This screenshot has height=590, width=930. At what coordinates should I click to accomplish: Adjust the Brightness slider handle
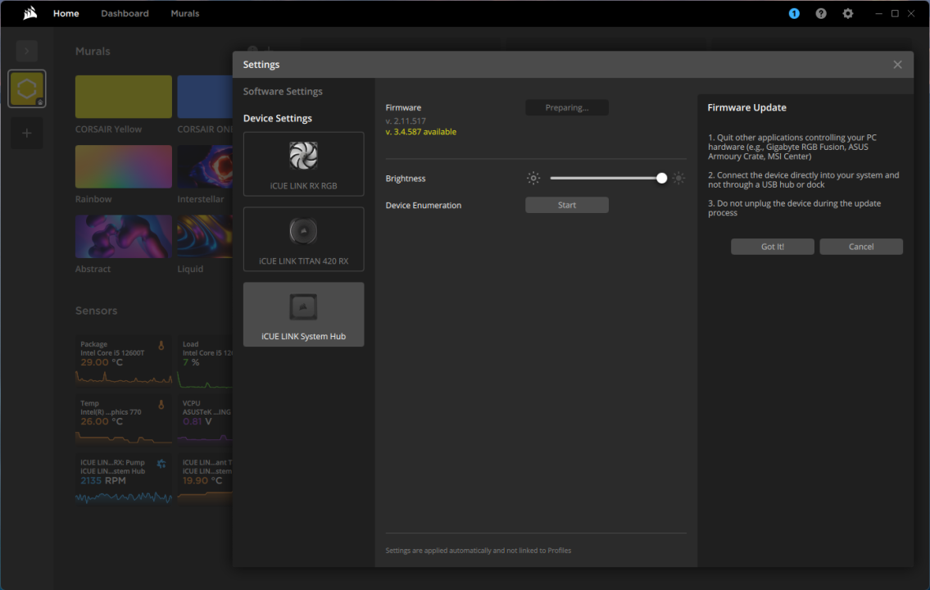click(x=661, y=178)
